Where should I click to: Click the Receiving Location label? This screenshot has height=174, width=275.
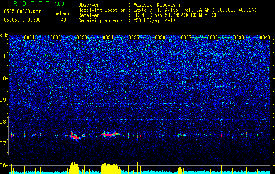tap(102, 10)
